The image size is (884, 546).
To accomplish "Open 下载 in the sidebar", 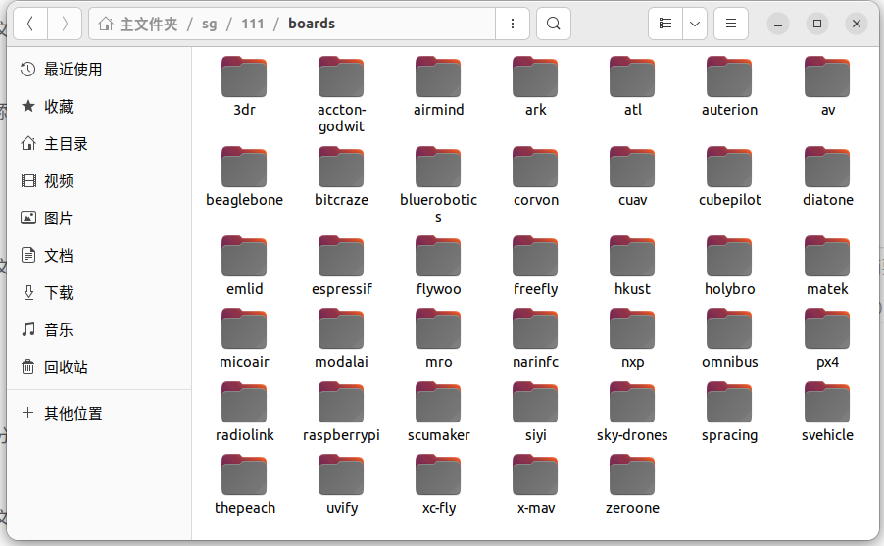I will (x=99, y=293).
